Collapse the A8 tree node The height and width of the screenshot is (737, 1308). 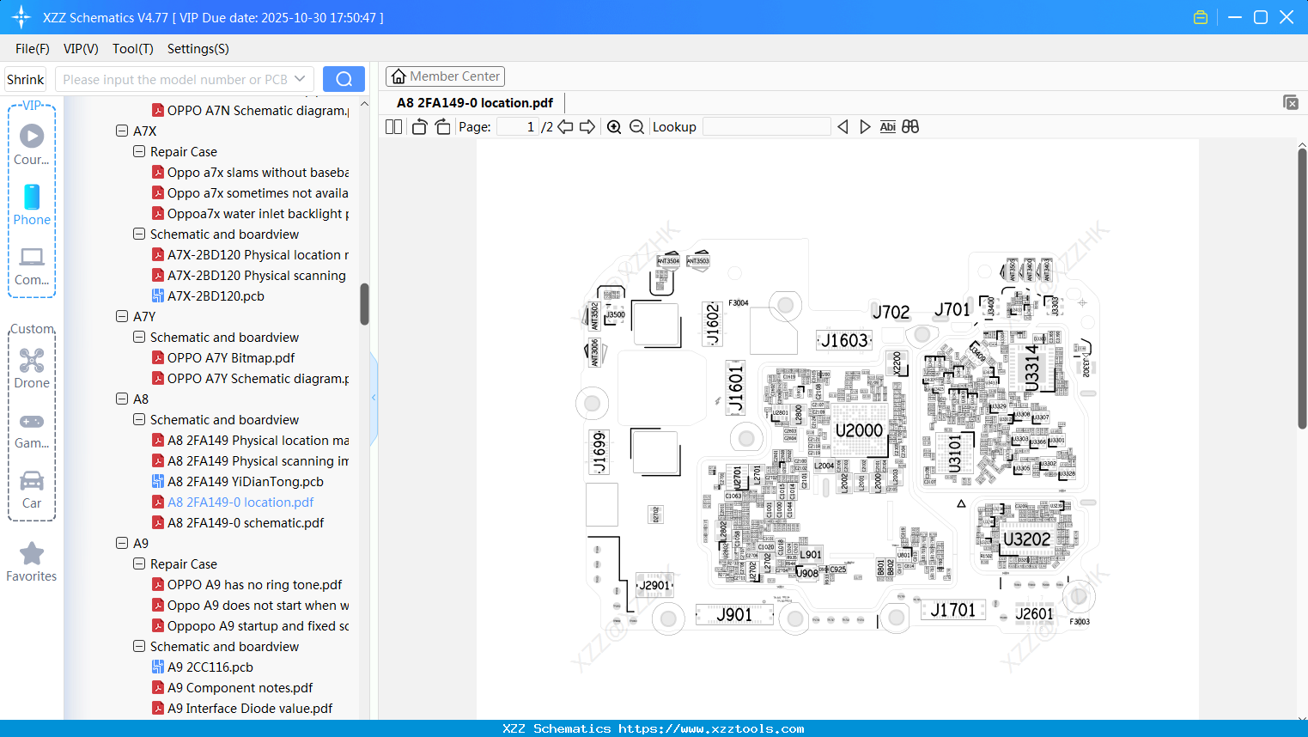coord(122,399)
